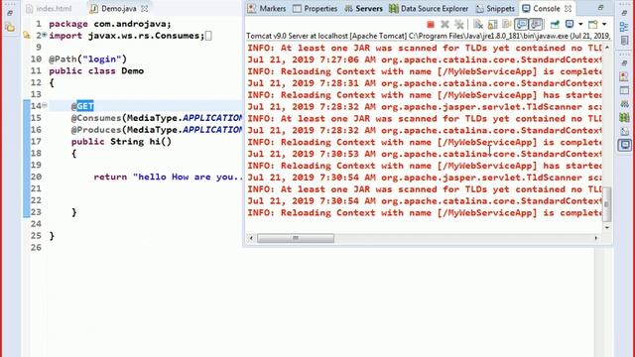Viewport: 635px width, 357px height.
Task: Open Package Explorer from the left trim
Action: [10, 27]
